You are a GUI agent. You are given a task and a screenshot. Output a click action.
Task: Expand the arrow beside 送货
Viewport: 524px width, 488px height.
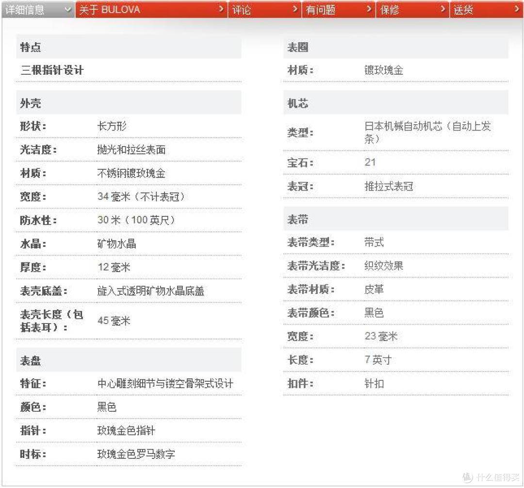point(517,9)
